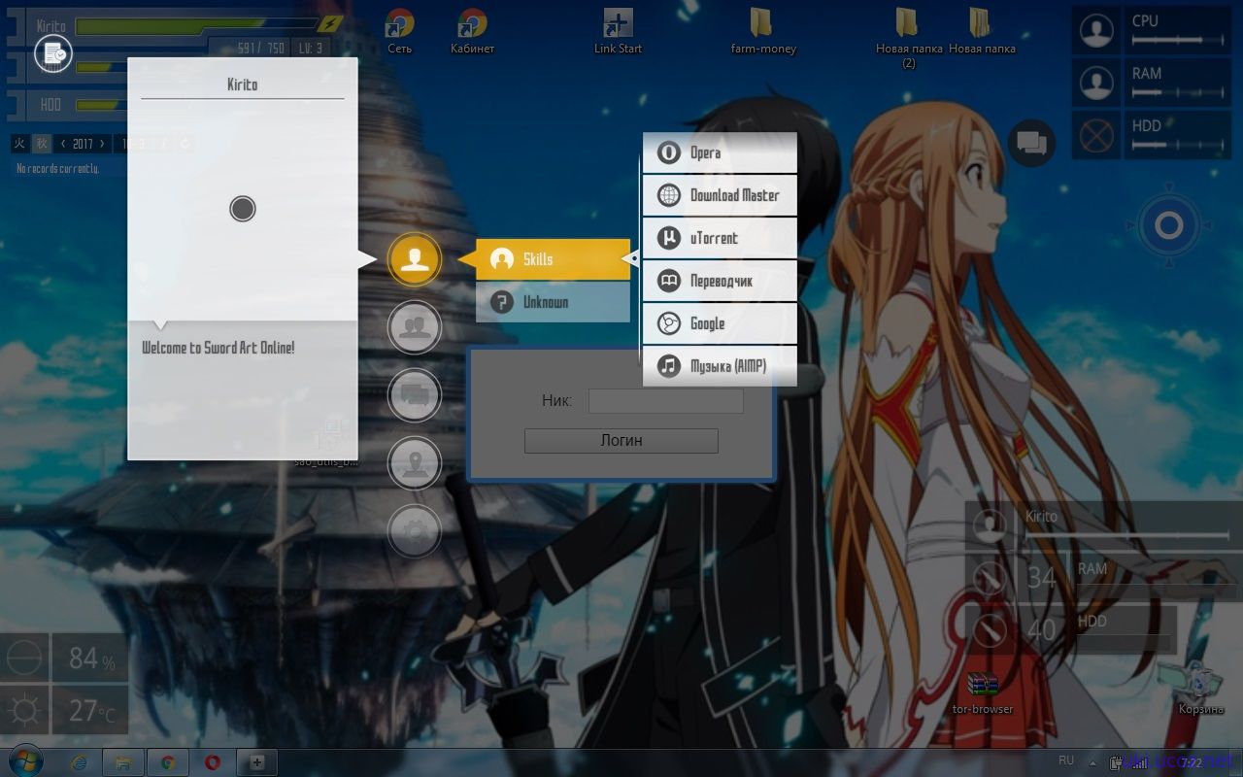Launch uTorrent from the Skills list
This screenshot has height=777, width=1243.
tap(720, 238)
